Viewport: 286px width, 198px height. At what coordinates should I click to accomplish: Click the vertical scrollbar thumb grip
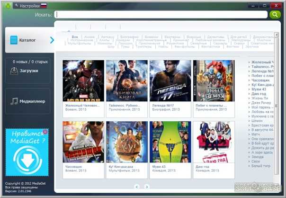coord(277,106)
